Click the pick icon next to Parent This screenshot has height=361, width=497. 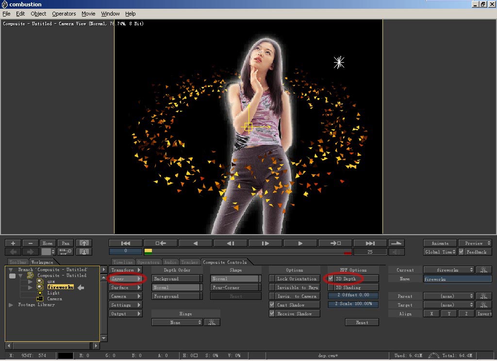(x=483, y=296)
